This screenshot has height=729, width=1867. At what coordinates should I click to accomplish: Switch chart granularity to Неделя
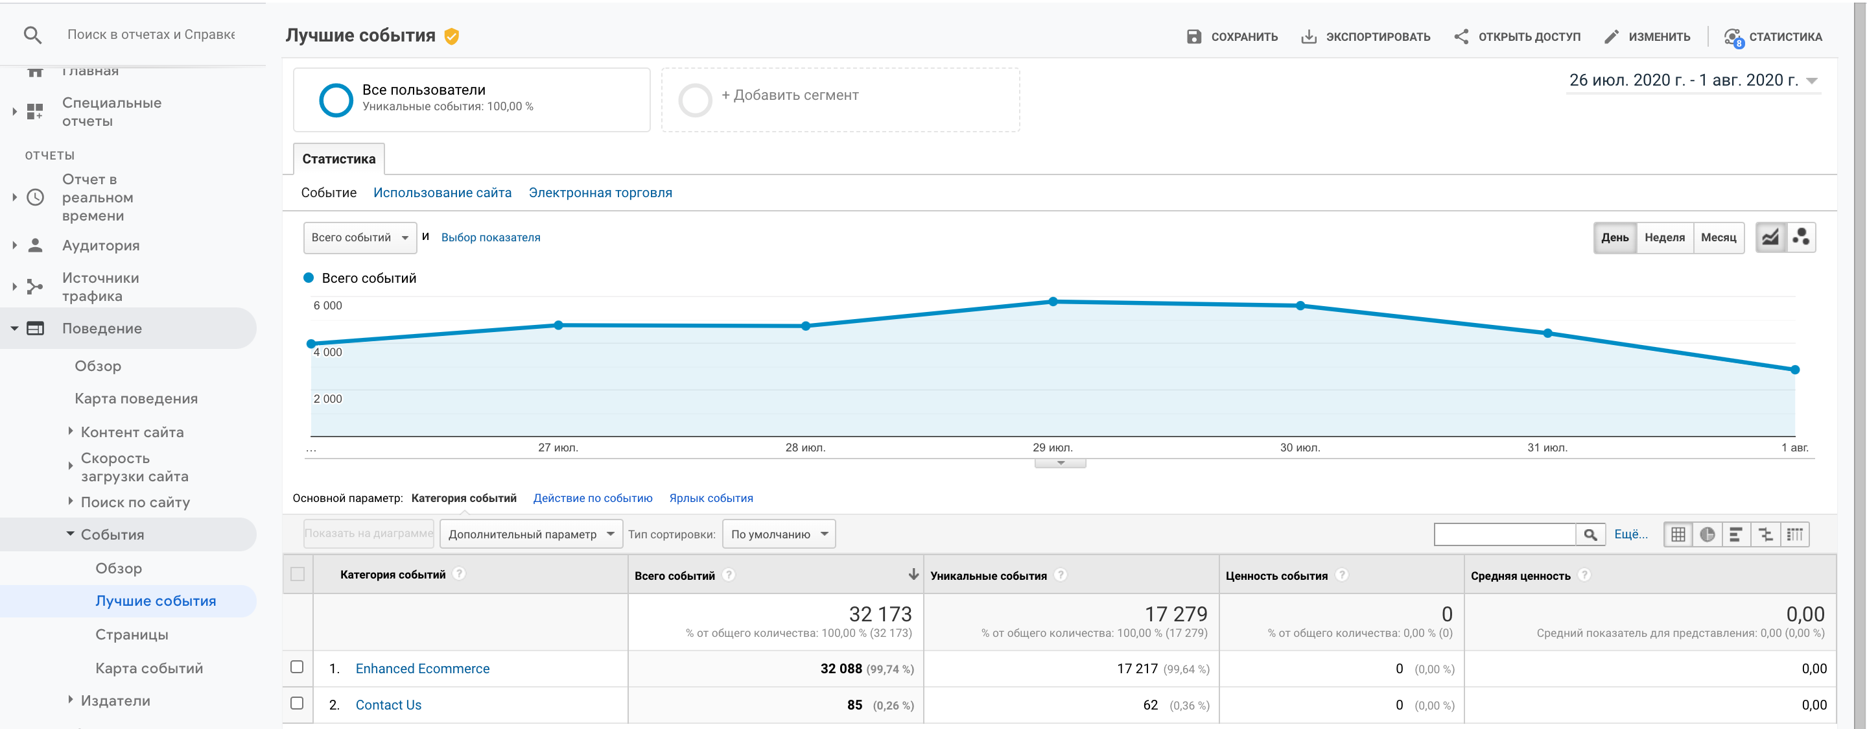[1665, 237]
